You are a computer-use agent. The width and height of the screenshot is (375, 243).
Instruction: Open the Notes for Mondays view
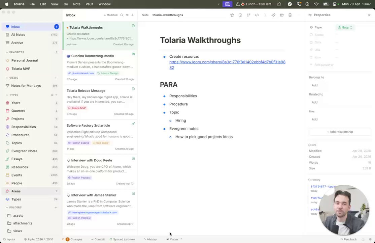click(31, 86)
